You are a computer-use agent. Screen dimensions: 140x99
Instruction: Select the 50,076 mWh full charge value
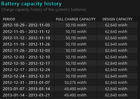(75, 83)
